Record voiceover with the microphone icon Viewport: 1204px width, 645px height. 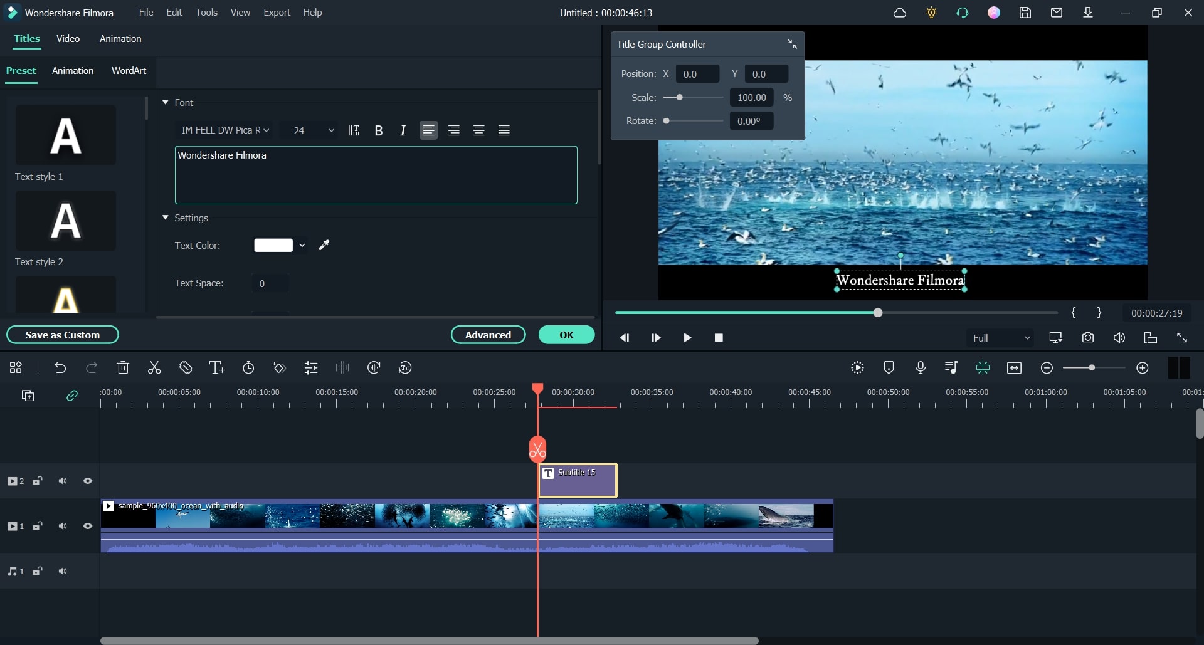920,368
